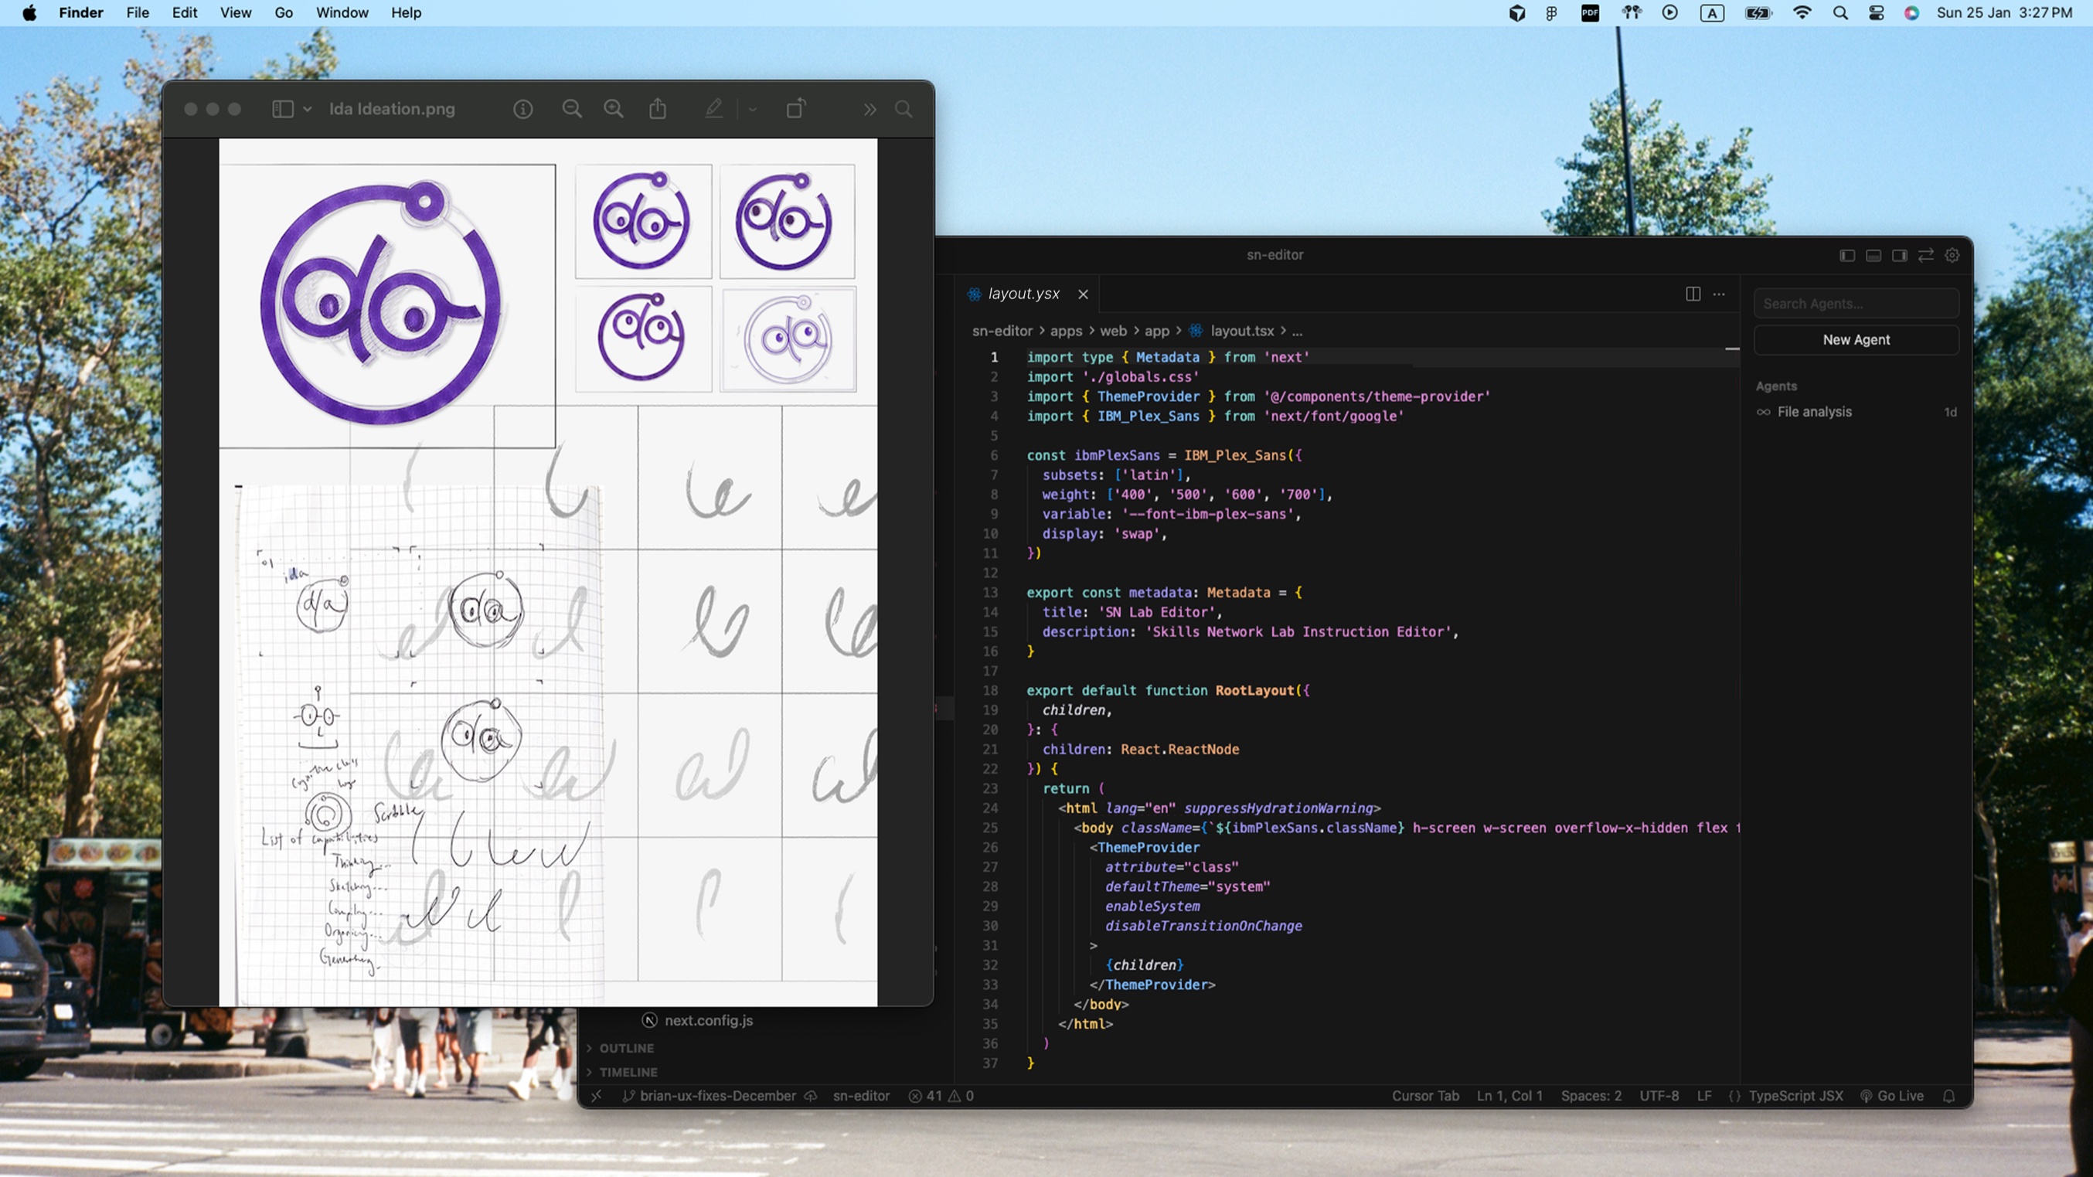Show more Preview toolbar items chevrons
The image size is (2093, 1177).
[x=870, y=109]
